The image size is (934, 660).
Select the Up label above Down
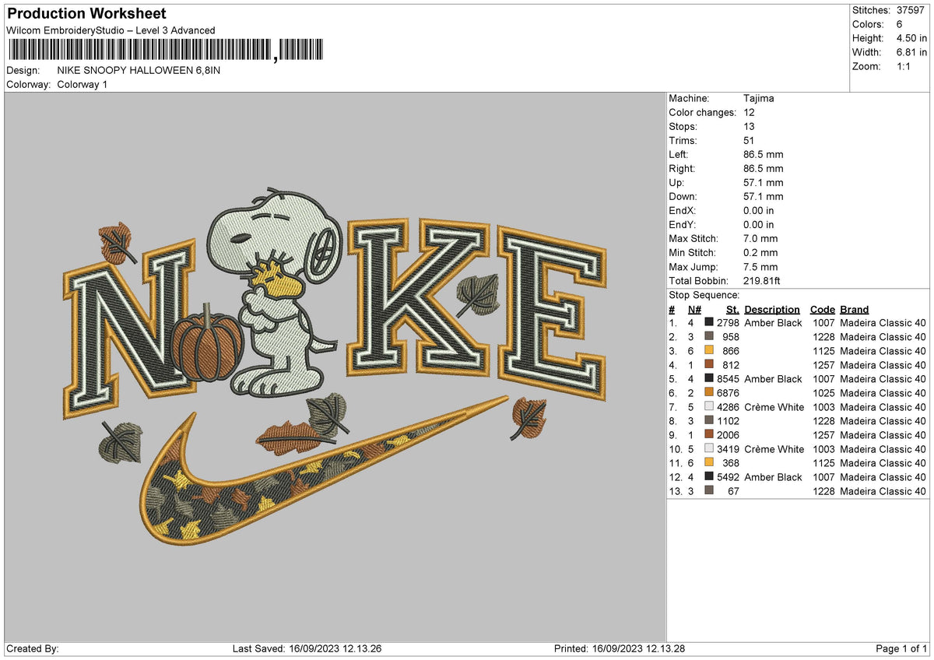[x=676, y=182]
